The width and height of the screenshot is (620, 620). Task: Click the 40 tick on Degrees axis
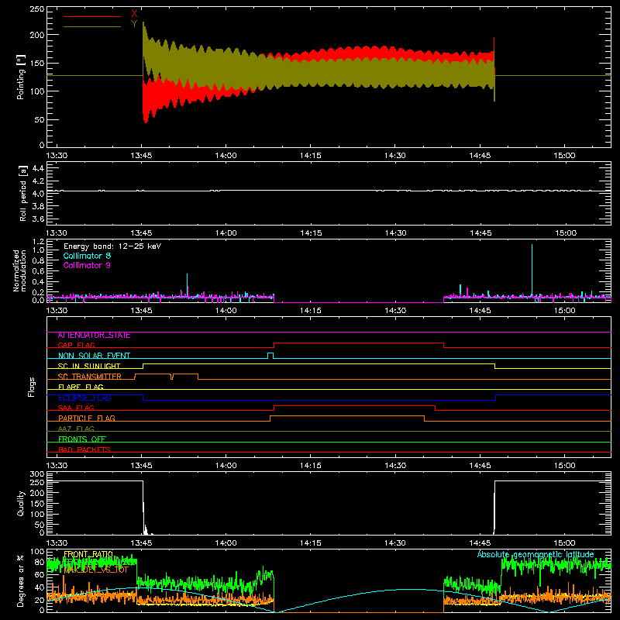pyautogui.click(x=40, y=587)
